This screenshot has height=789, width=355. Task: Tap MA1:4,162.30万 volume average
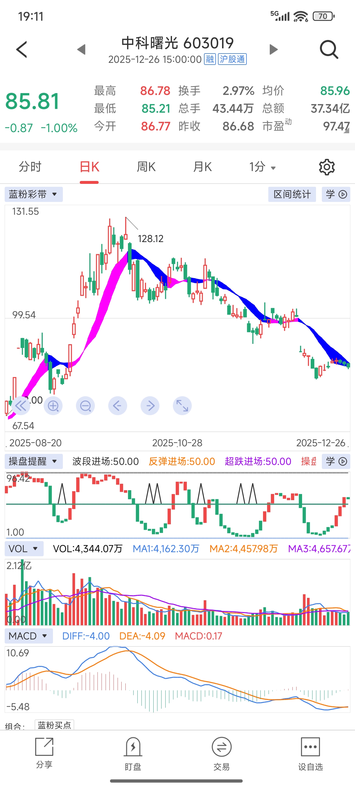point(166,549)
